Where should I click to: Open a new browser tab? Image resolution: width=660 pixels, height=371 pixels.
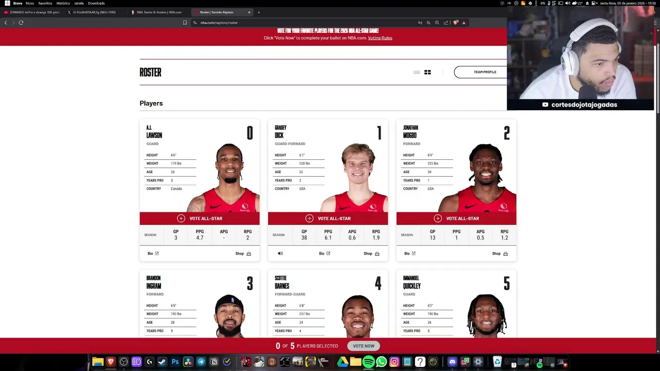(x=259, y=12)
